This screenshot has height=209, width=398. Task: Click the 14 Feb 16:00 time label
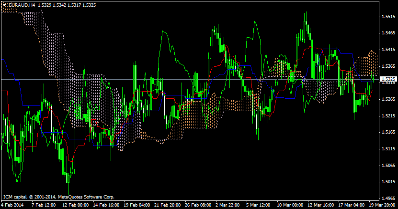click(x=106, y=205)
